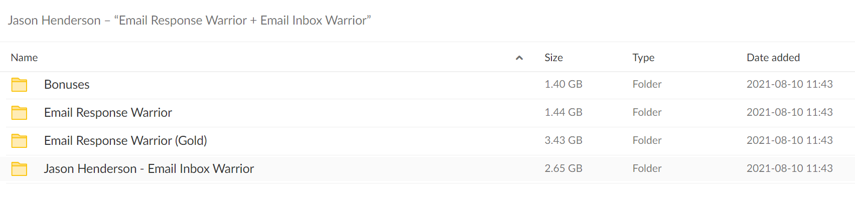The width and height of the screenshot is (855, 203).
Task: Open the Bonuses folder name link
Action: 67,84
